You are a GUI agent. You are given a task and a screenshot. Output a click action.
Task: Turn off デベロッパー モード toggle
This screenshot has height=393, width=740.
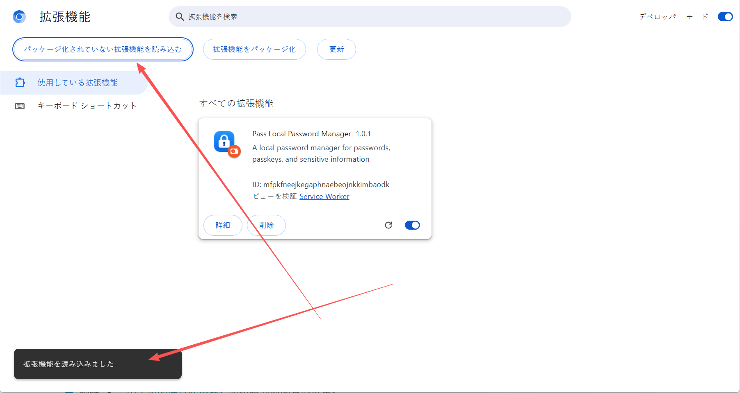tap(725, 17)
